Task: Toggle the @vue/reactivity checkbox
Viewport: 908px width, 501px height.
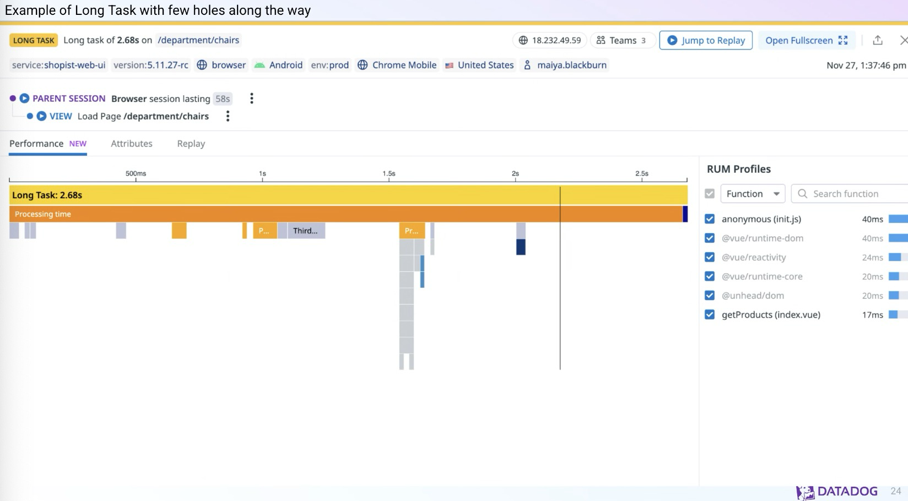Action: (x=710, y=257)
